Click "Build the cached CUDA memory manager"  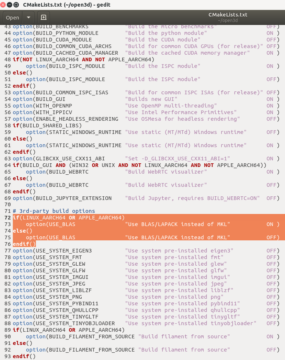tap(188, 53)
